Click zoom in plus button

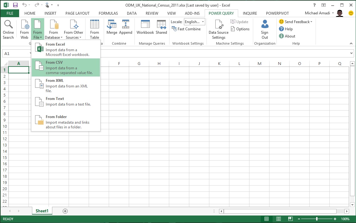[x=335, y=219]
